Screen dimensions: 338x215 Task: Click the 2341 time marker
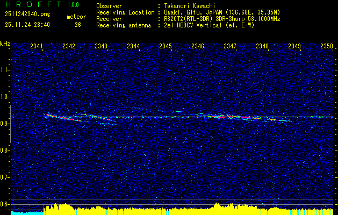37,47
